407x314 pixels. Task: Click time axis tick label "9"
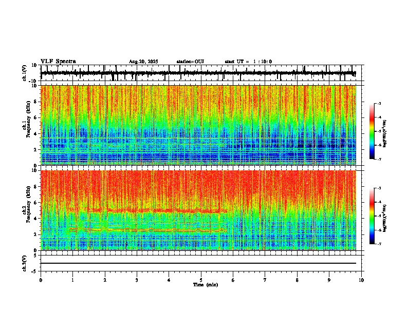pos(329,280)
